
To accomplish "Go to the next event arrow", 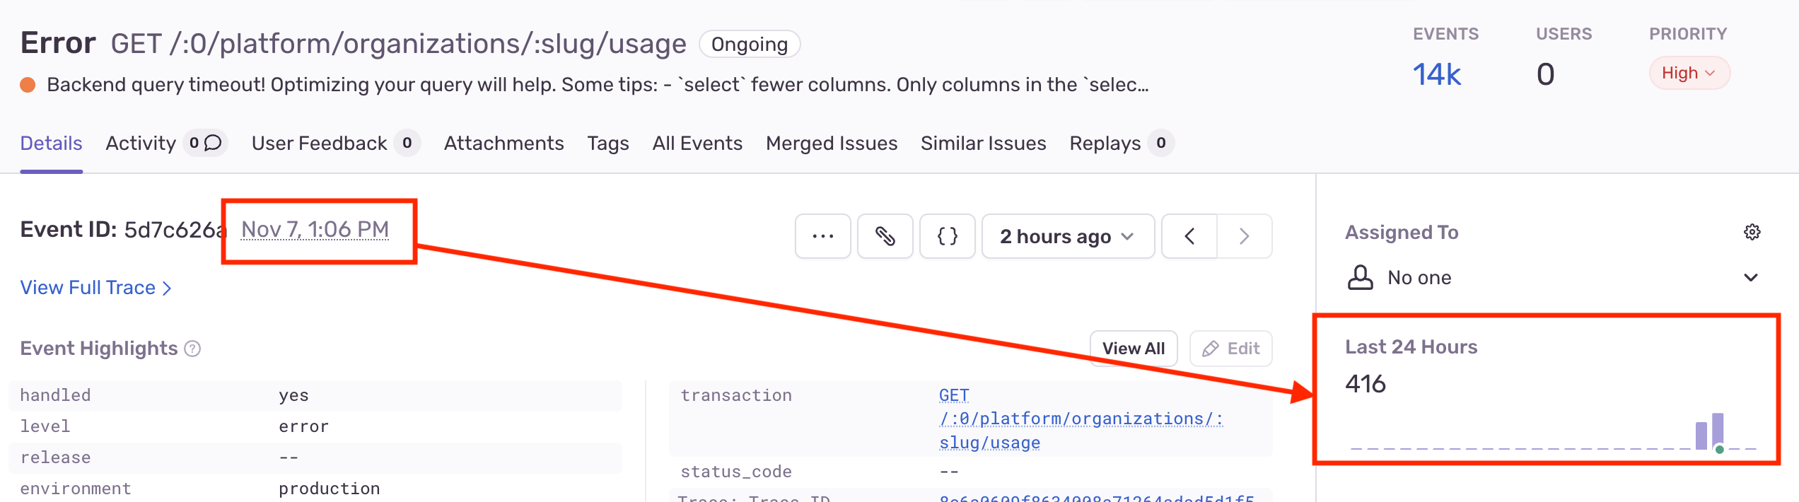I will (x=1244, y=236).
